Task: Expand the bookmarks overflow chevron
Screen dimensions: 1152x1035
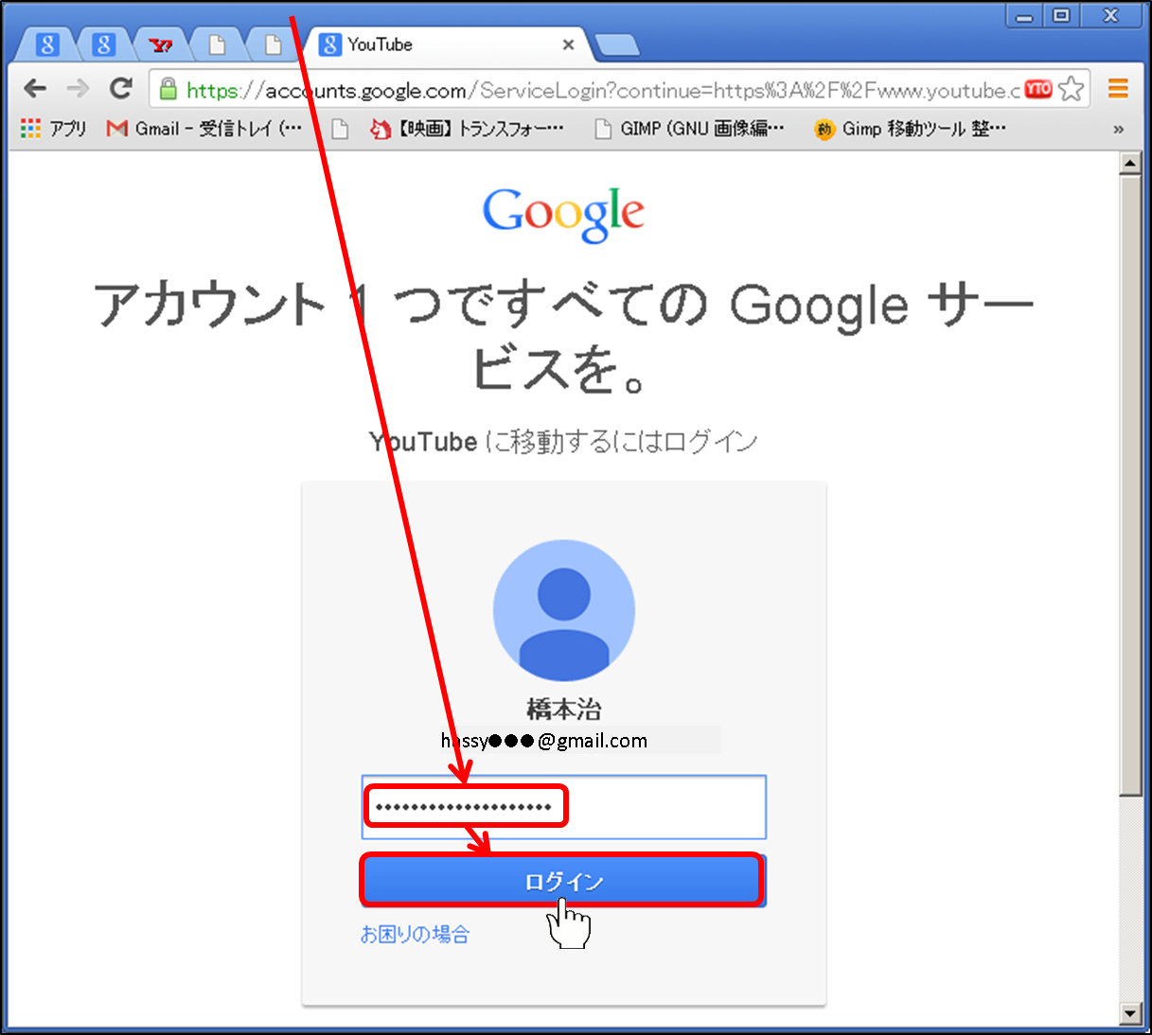Action: [1118, 130]
